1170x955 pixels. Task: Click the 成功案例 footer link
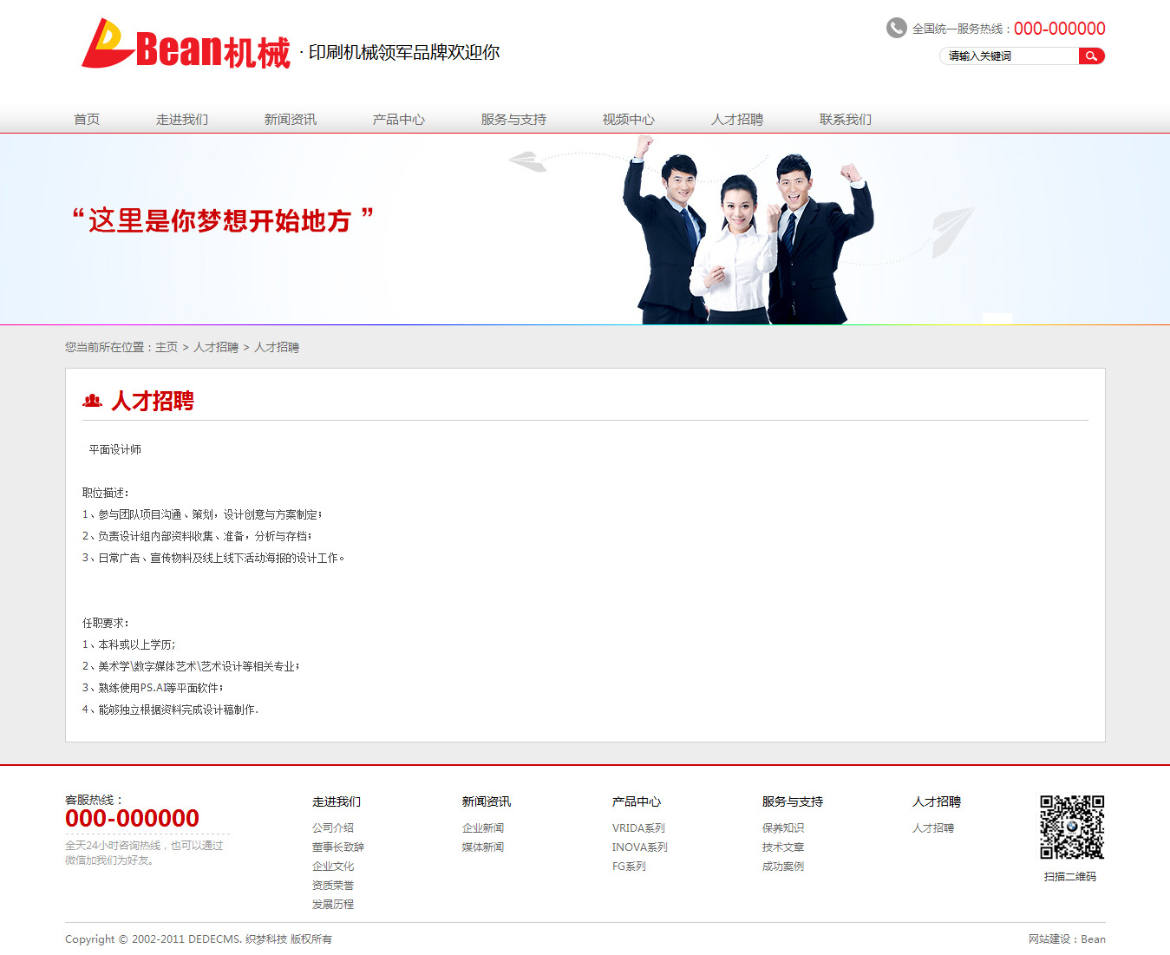[783, 867]
